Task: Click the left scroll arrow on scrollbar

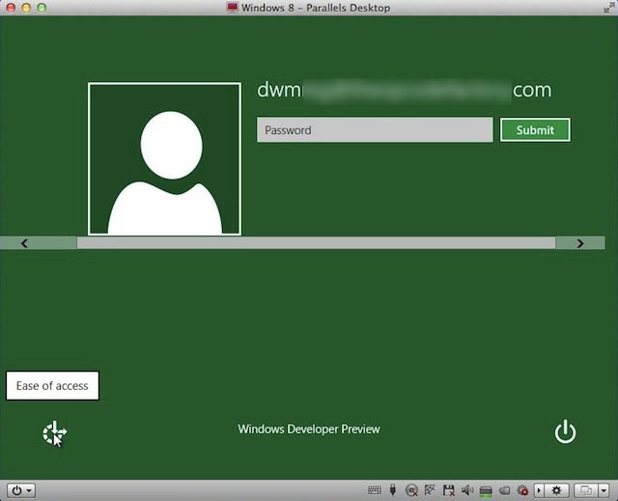Action: click(24, 243)
